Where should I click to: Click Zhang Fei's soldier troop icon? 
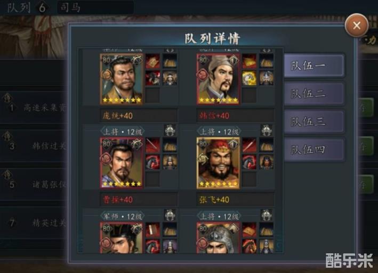click(266, 162)
